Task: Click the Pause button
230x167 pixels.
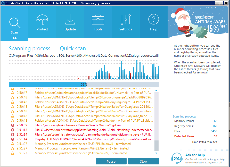Action: point(111,161)
